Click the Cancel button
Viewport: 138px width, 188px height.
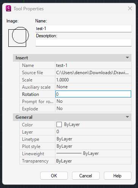(86, 176)
